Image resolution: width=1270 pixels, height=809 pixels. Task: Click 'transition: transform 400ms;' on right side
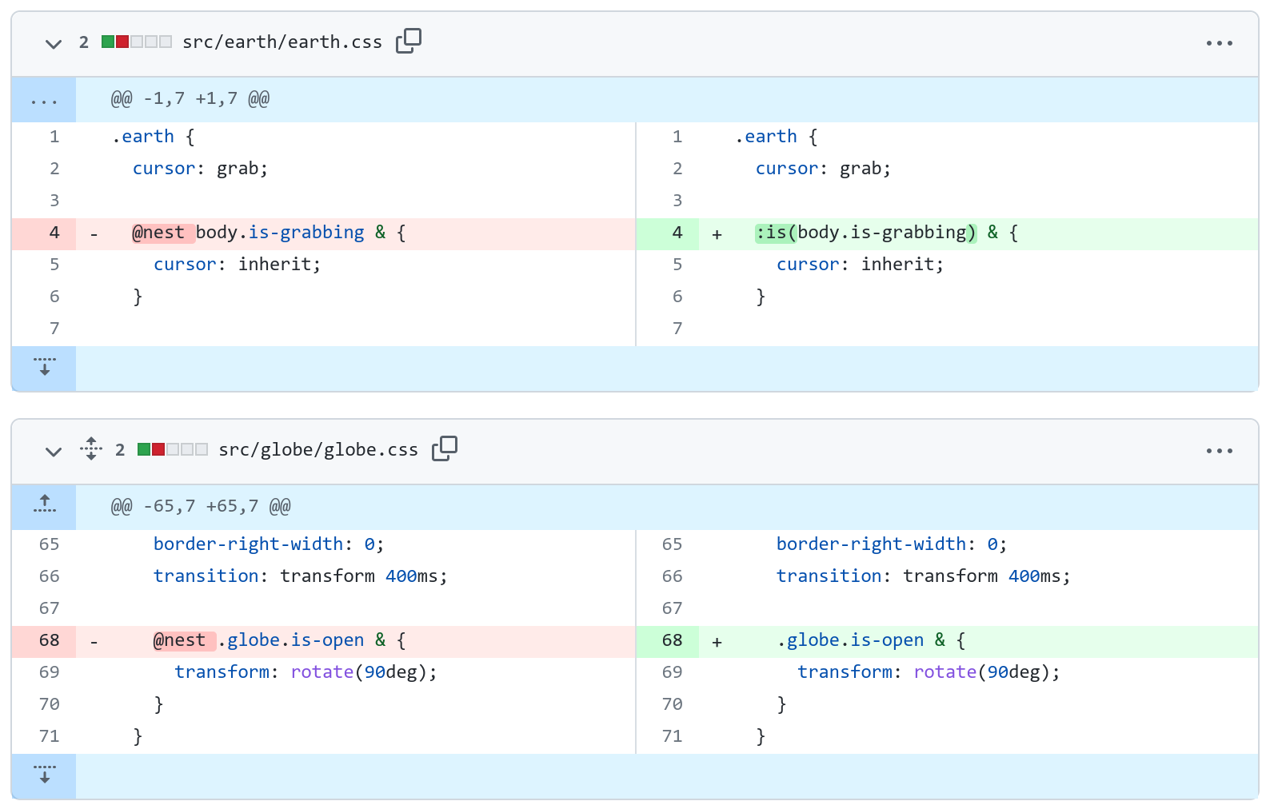pos(923,577)
